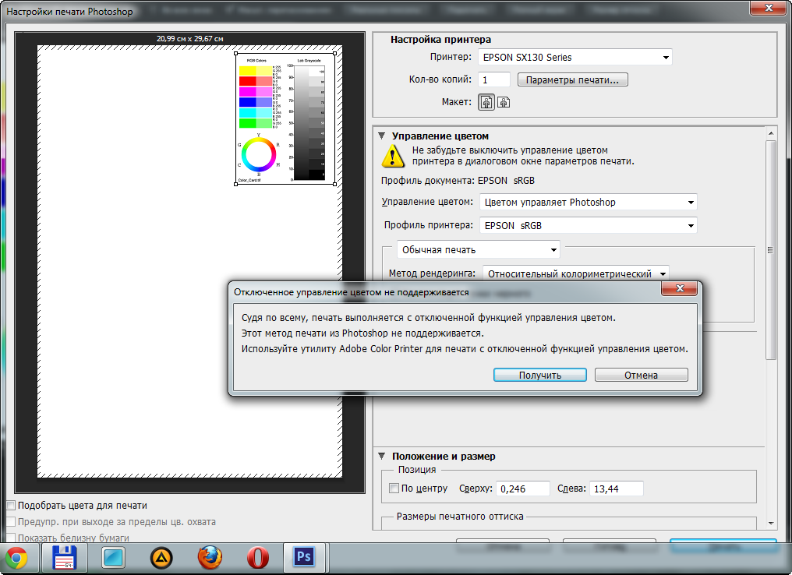Click the bottom-right handle of the preview image
The height and width of the screenshot is (575, 792).
(335, 184)
